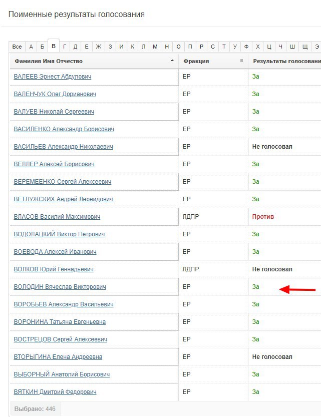Click the red Против result for ВЛАСОВ
Screen dimensions: 321x417
coord(263,217)
